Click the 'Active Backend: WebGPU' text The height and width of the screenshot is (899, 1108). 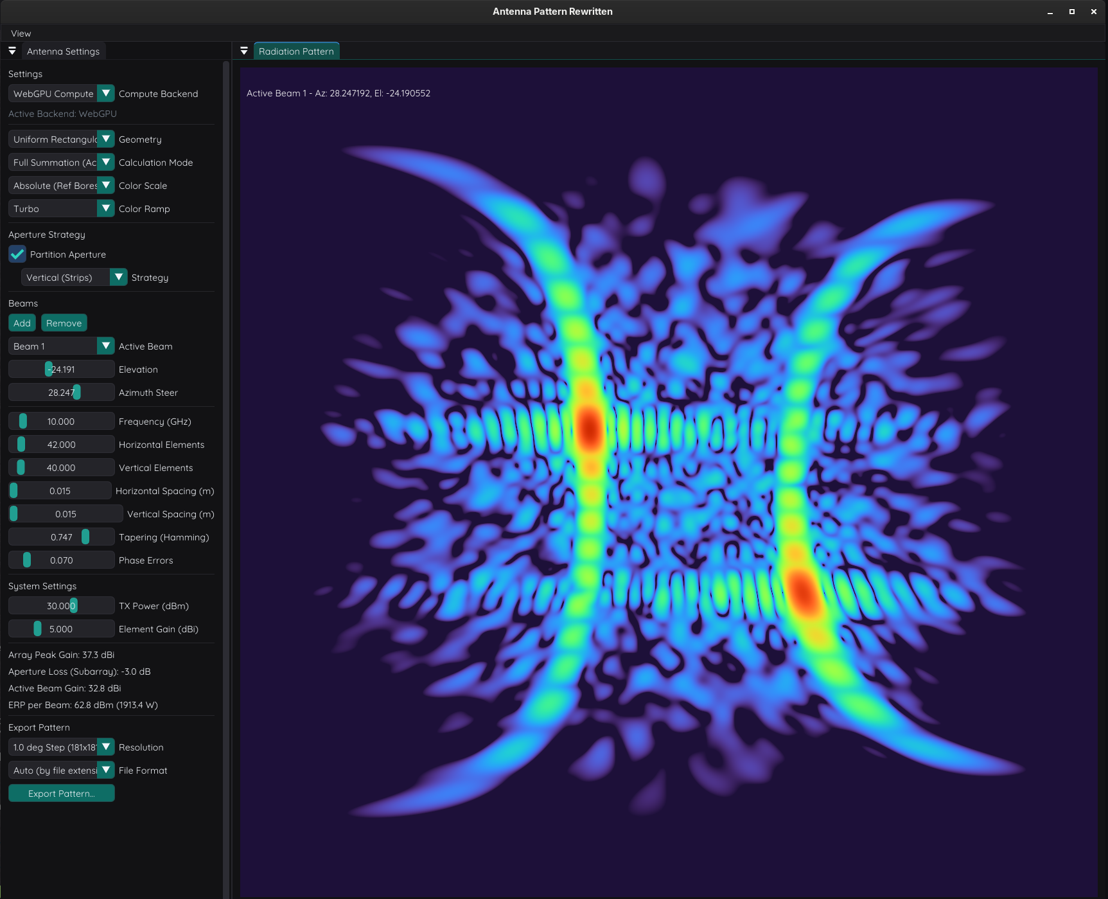[62, 114]
